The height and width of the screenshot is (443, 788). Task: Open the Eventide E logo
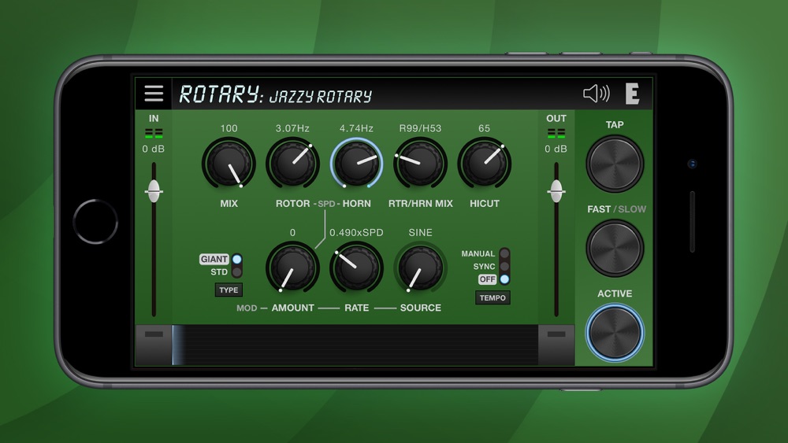[633, 94]
